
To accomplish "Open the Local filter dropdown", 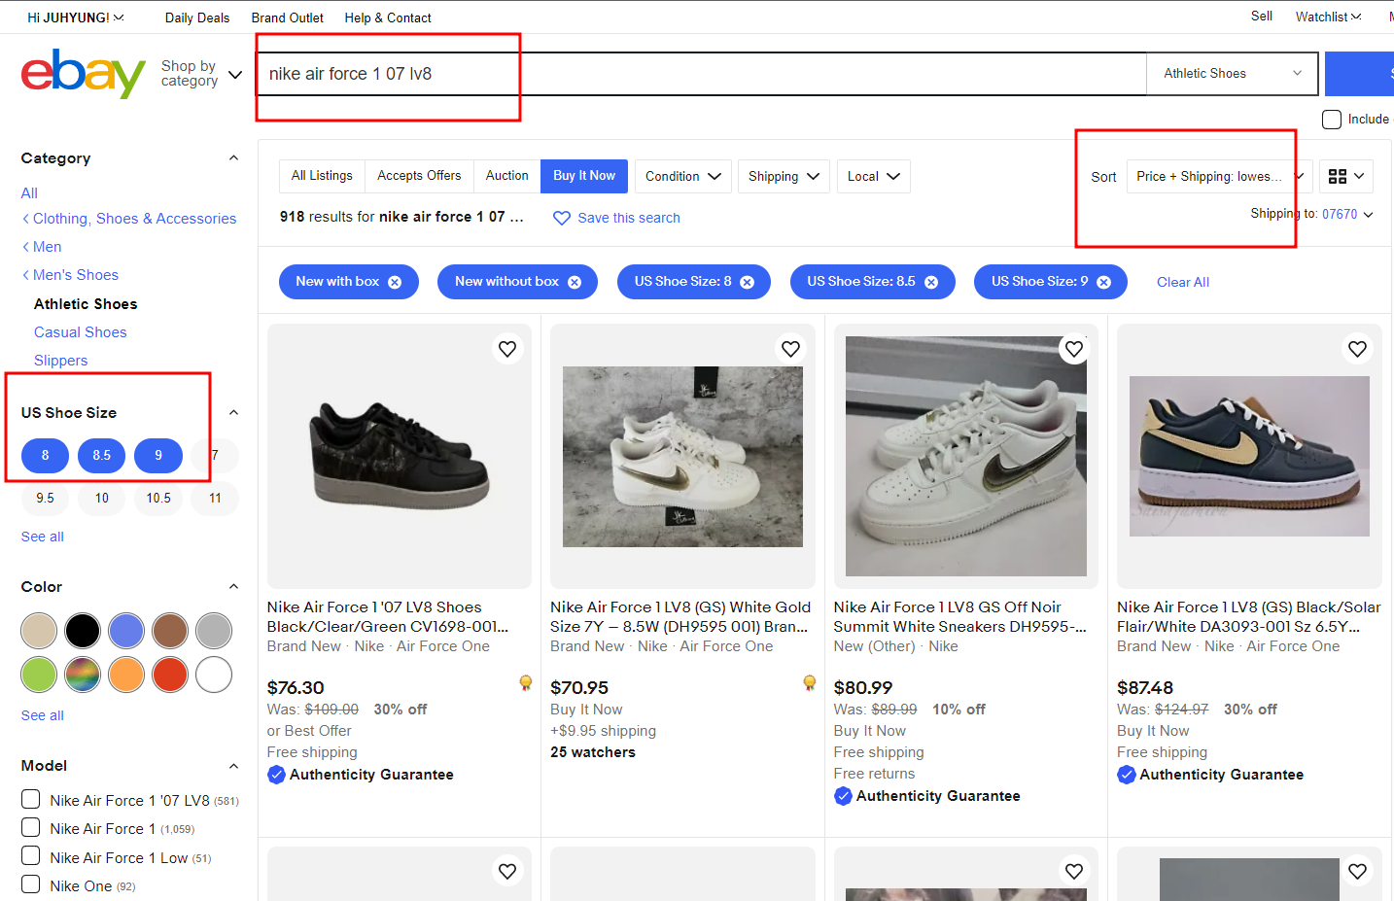I will point(873,176).
